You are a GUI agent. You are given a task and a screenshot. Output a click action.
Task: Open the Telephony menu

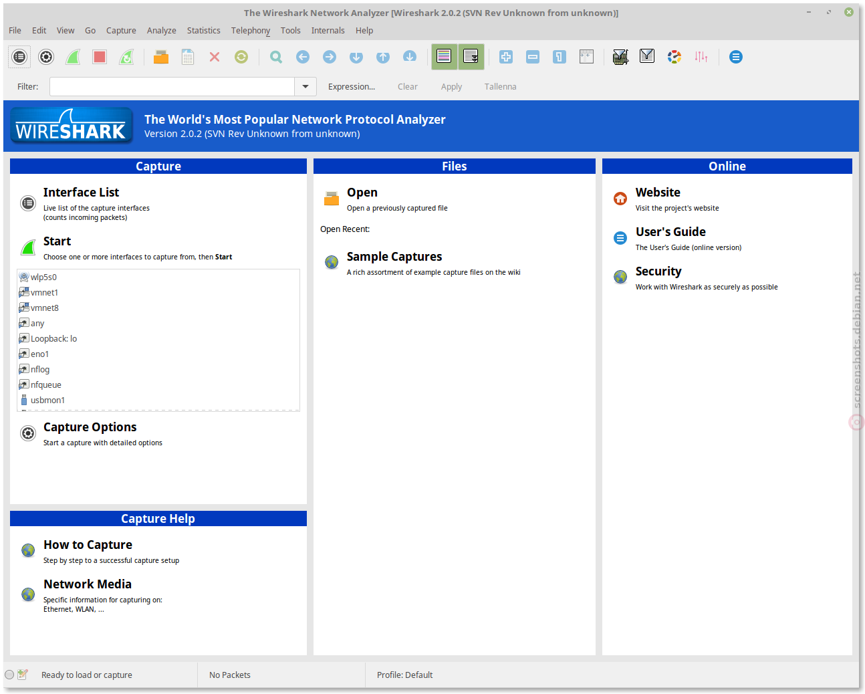pos(251,30)
